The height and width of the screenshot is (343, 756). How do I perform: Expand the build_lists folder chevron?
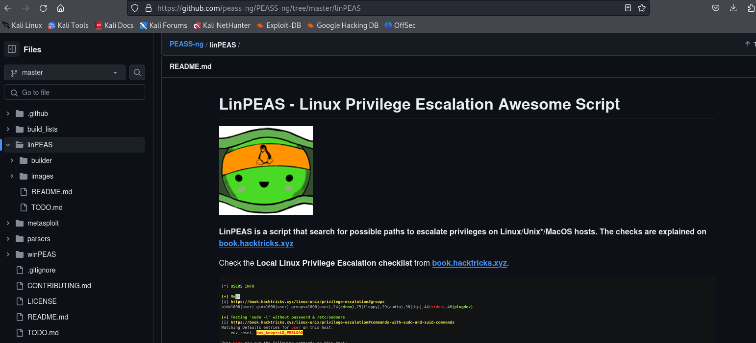8,129
